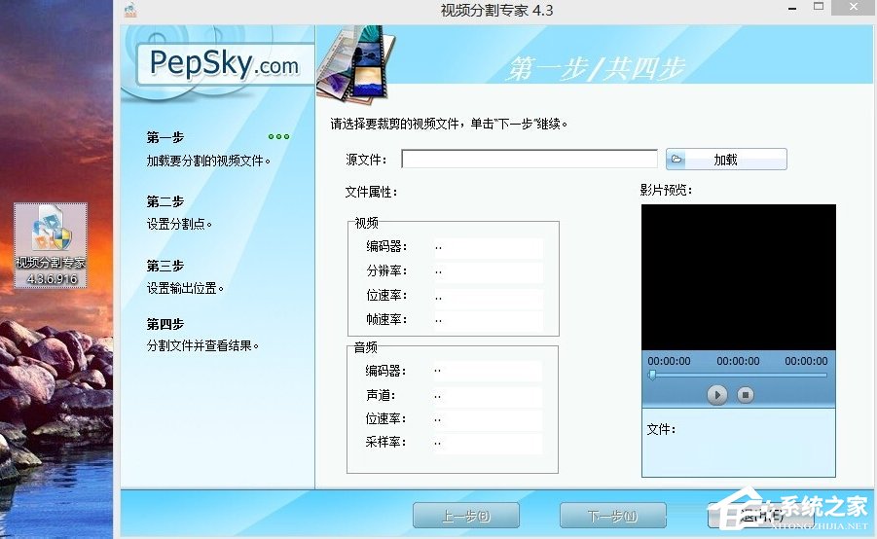This screenshot has width=877, height=539.
Task: Select 第二步 in the steps sidebar
Action: [165, 201]
